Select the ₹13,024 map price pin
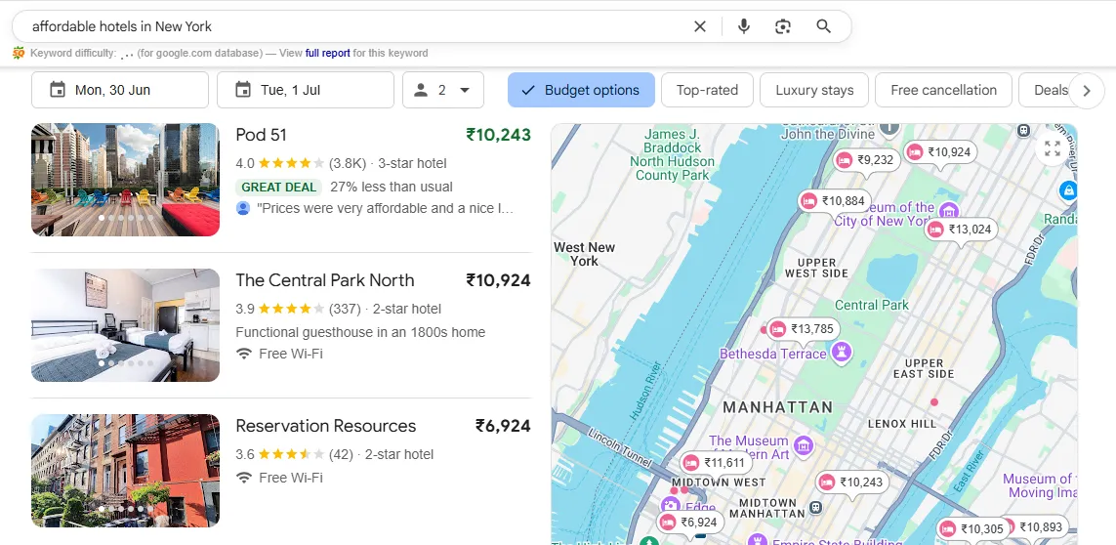Screen dimensions: 1116x545 (961, 230)
